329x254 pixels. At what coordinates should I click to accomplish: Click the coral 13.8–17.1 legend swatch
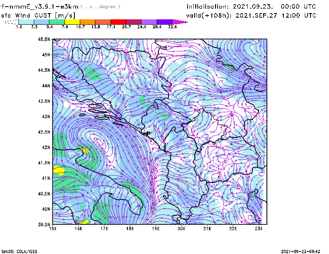[103, 22]
